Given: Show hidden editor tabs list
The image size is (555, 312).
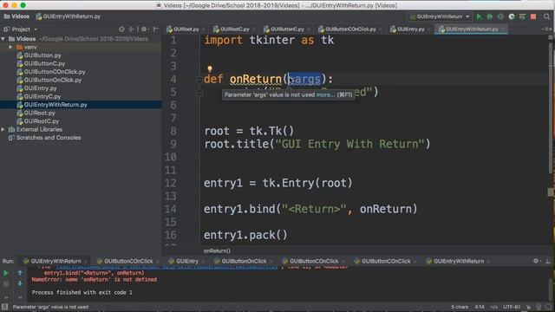Looking at the screenshot, I should pyautogui.click(x=546, y=29).
